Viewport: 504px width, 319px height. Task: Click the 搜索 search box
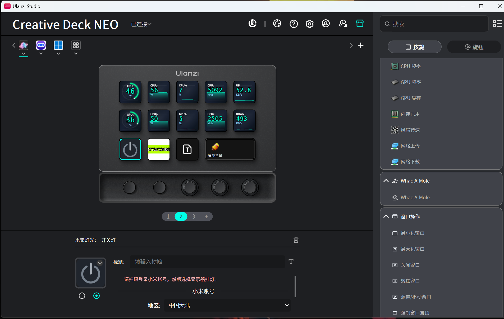point(434,24)
